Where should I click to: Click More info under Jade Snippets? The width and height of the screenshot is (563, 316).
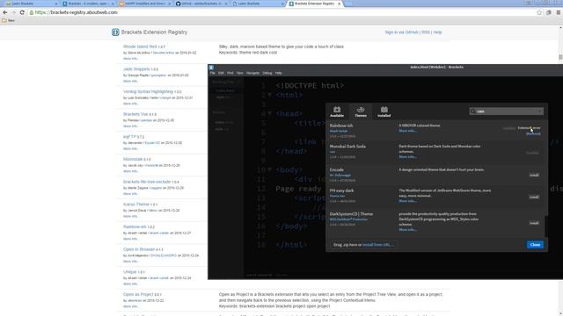pyautogui.click(x=131, y=81)
